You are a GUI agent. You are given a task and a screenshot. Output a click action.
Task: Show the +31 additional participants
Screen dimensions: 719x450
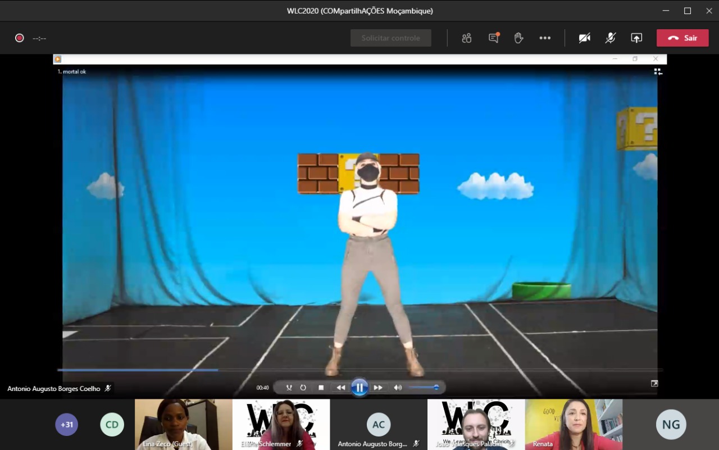[67, 425]
